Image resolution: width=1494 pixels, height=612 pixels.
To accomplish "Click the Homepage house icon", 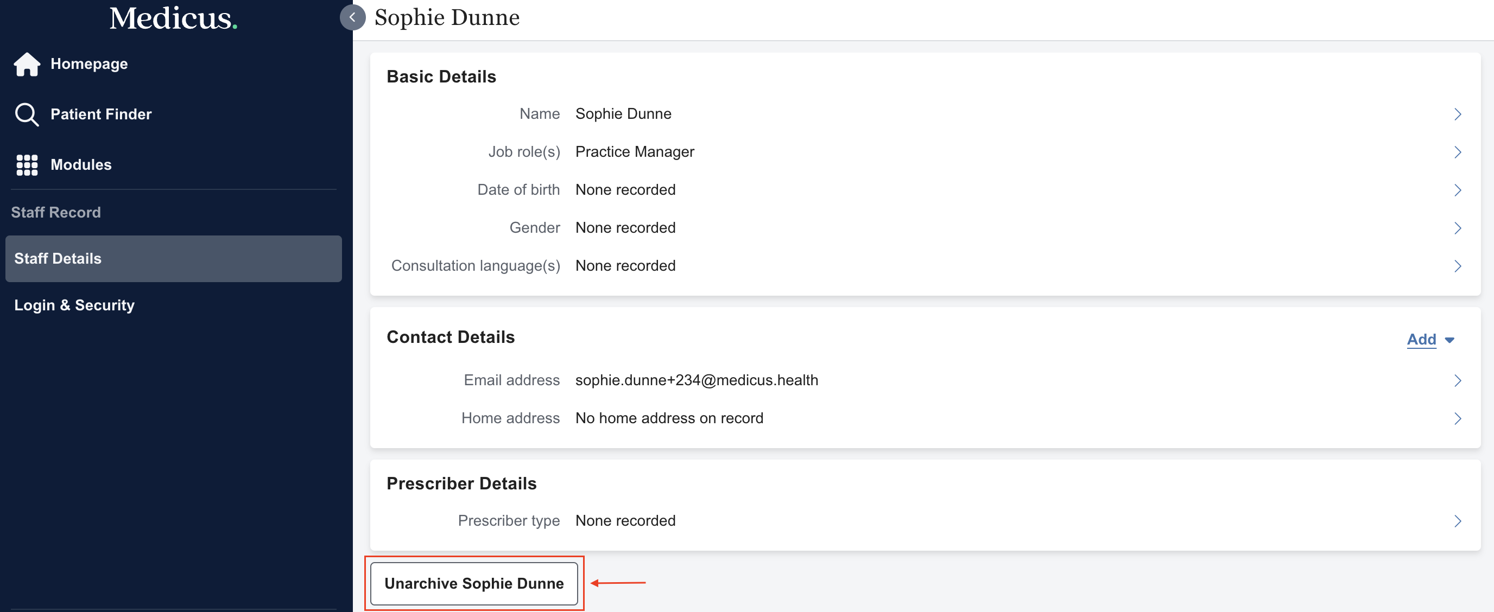I will [27, 64].
